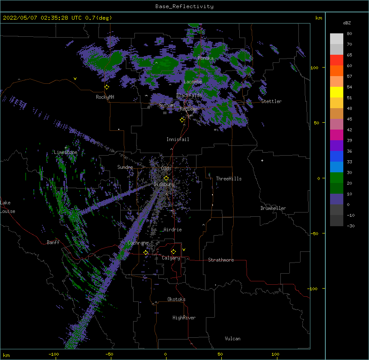This screenshot has width=369, height=360.
Task: Select the dark green 10-20 dBZ legend swatch
Action: coord(336,189)
